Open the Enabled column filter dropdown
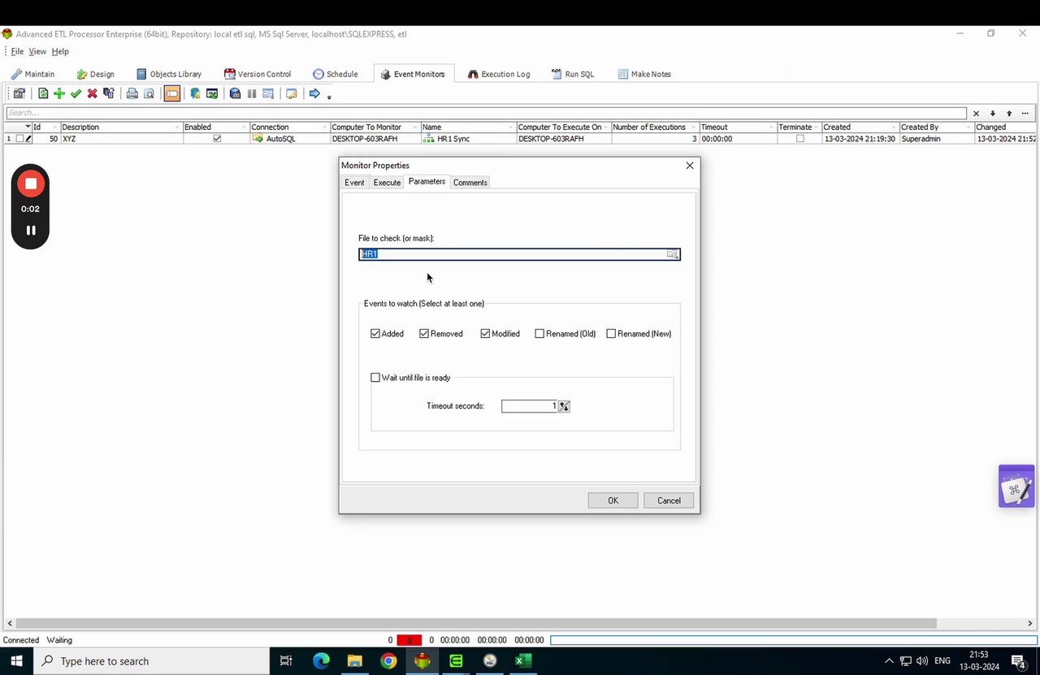1040x675 pixels. point(244,128)
